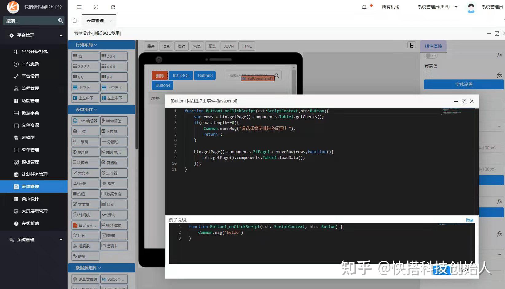Add the label标签 component
The width and height of the screenshot is (505, 289).
point(114,121)
